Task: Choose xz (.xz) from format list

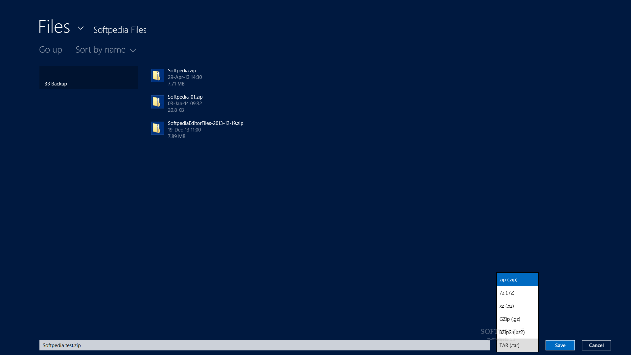Action: tap(517, 306)
